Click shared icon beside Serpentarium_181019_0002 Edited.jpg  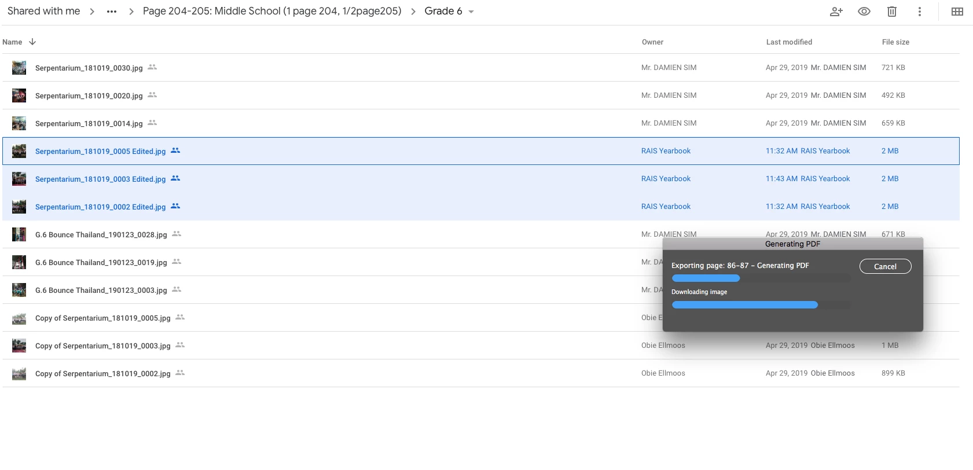click(x=175, y=206)
